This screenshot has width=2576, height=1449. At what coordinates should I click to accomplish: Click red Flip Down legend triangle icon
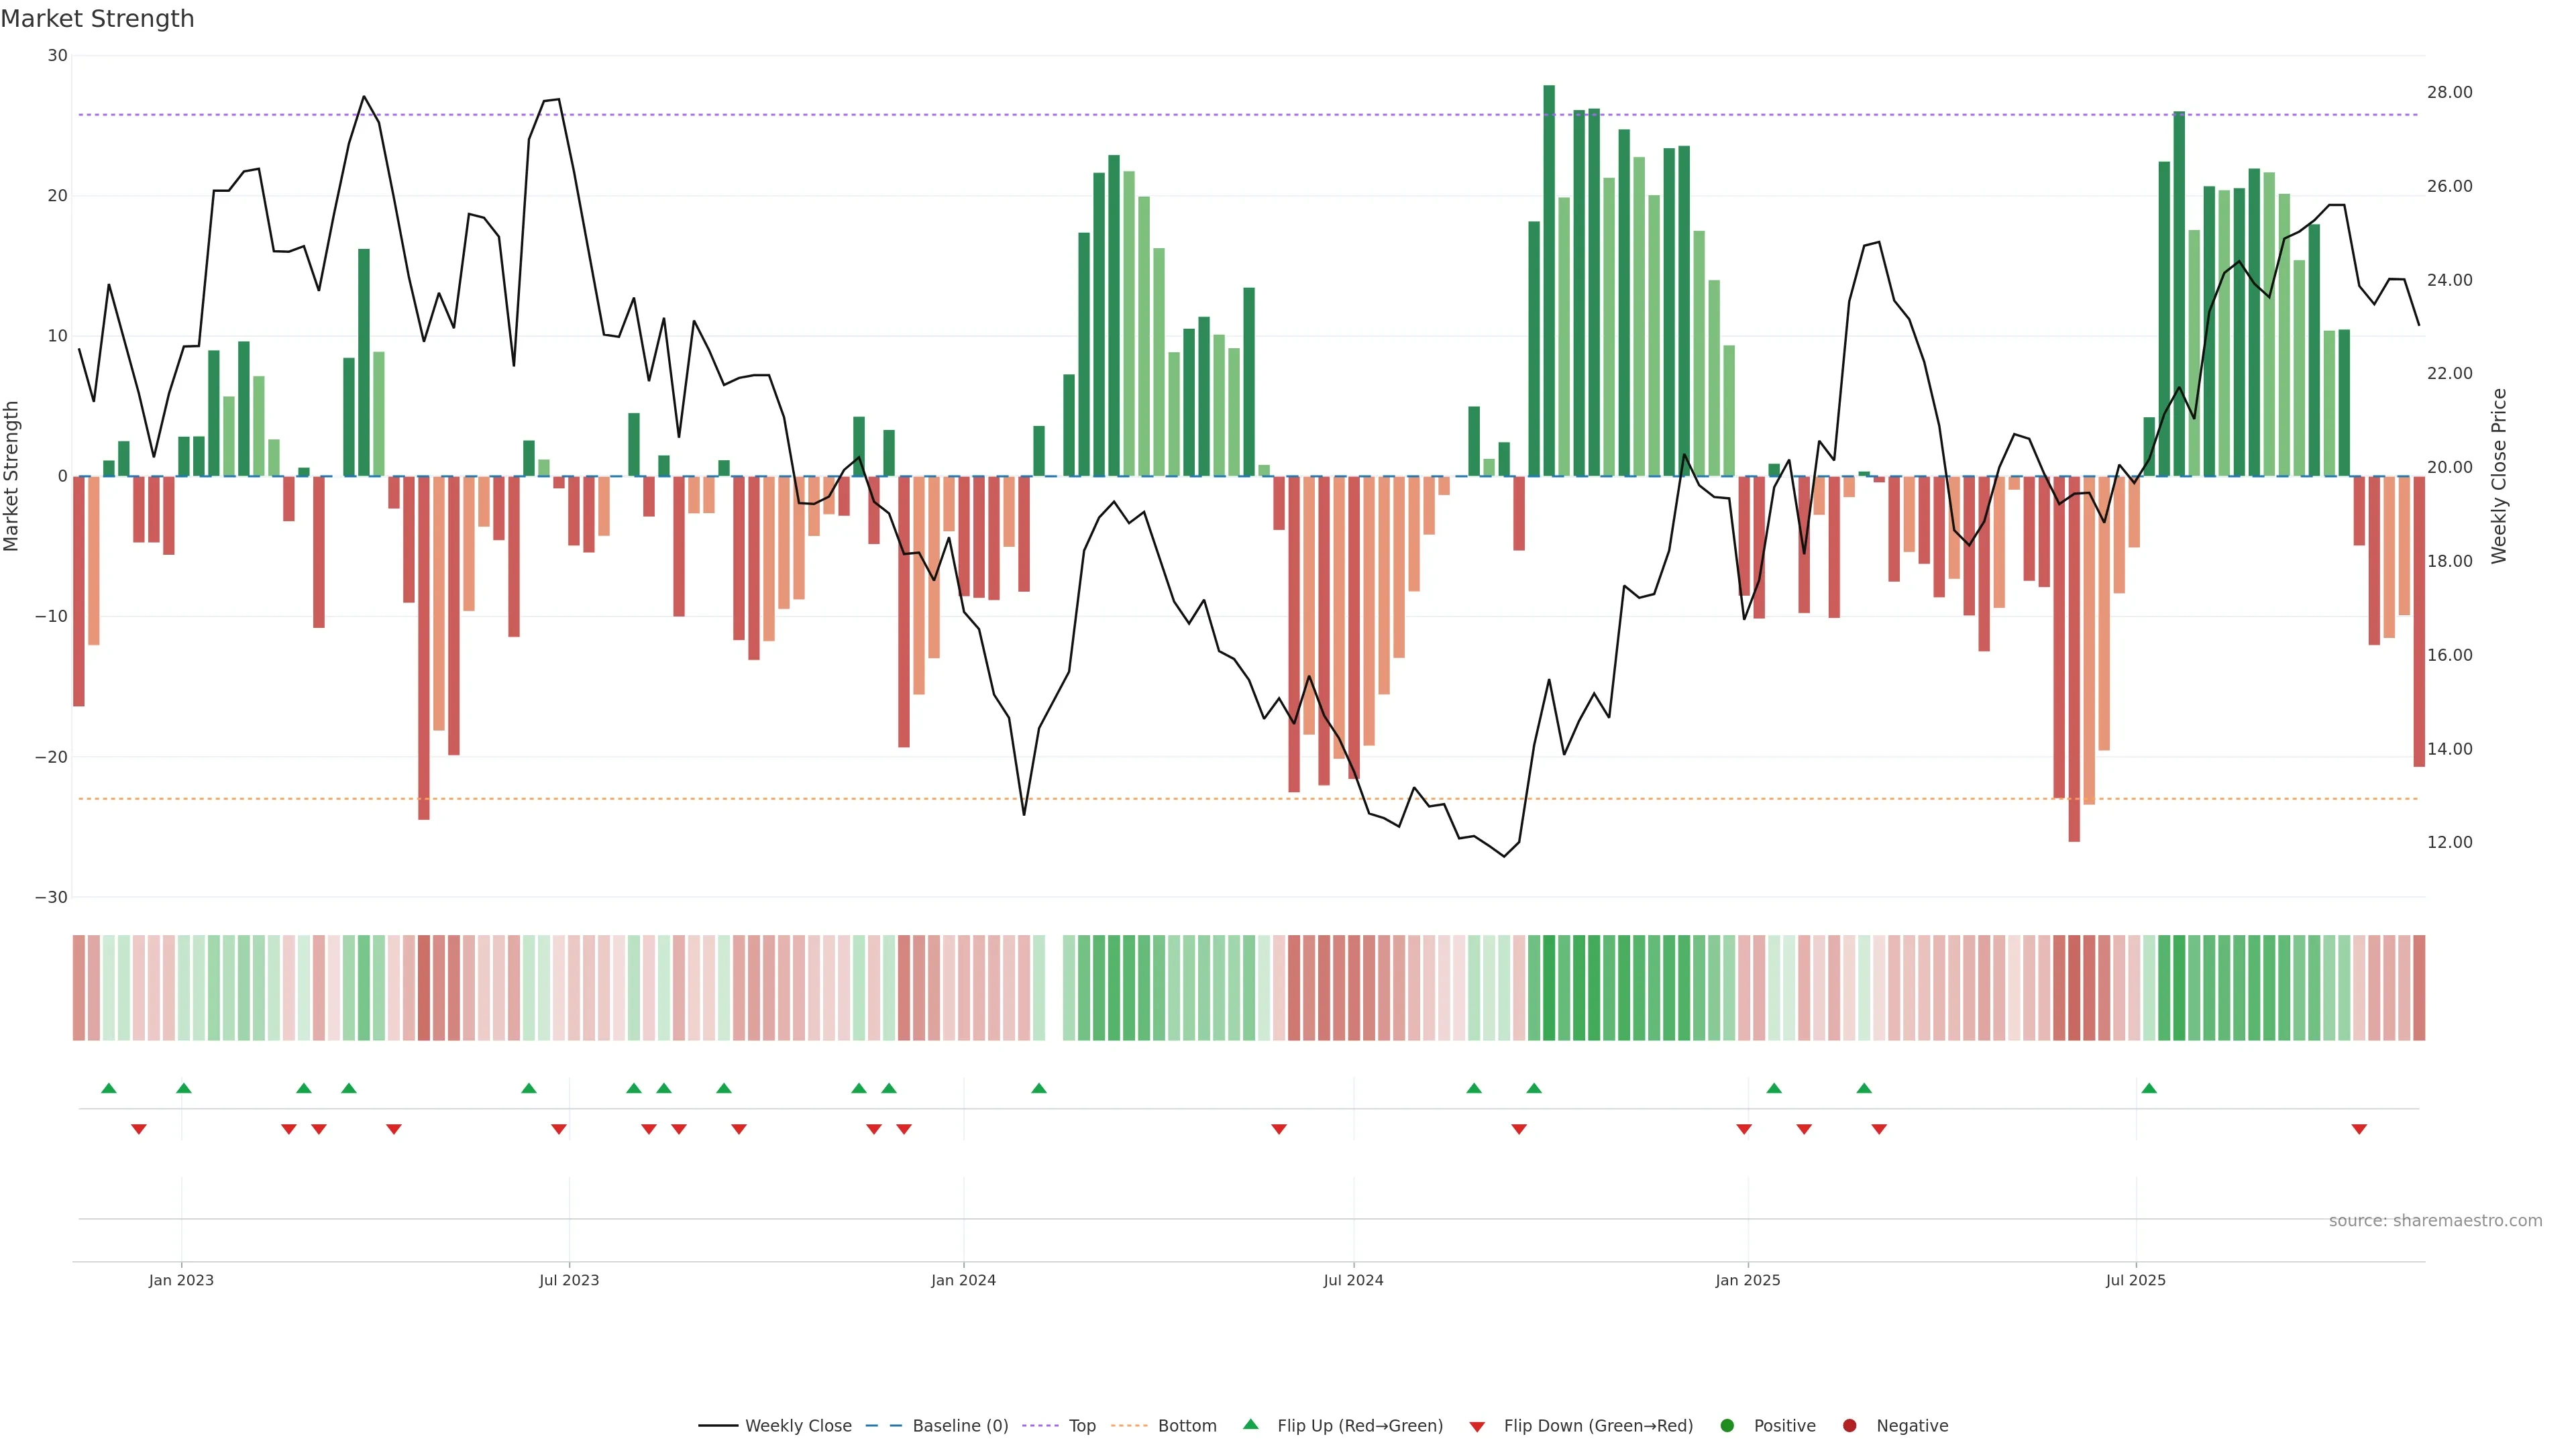1477,1427
